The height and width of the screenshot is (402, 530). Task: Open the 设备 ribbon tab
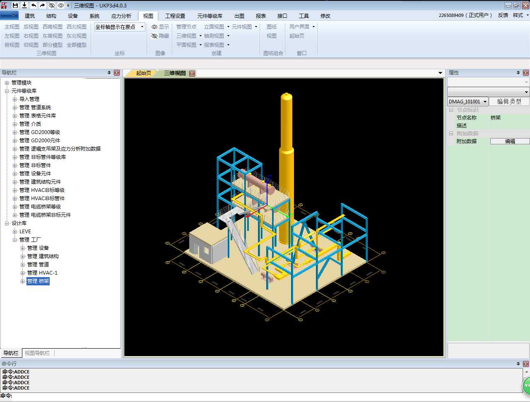(x=73, y=16)
